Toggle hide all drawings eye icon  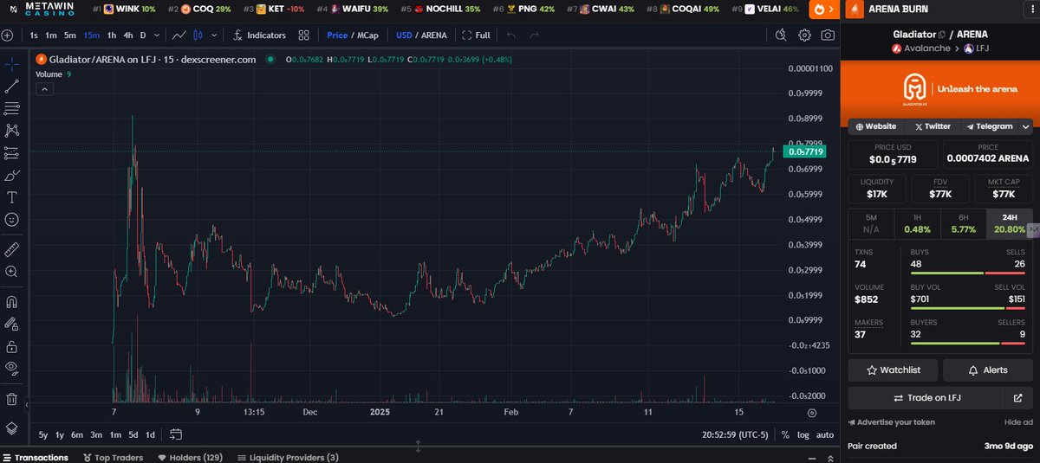(x=12, y=369)
